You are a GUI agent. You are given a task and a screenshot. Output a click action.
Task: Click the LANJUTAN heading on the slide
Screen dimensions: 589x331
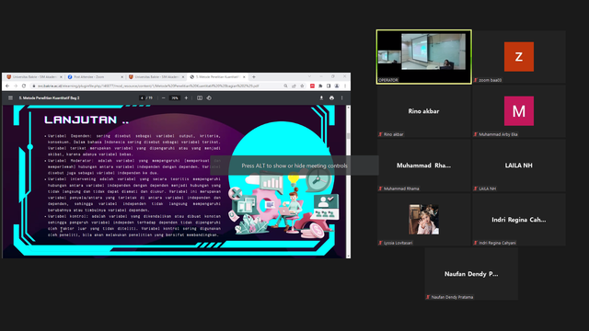[87, 120]
